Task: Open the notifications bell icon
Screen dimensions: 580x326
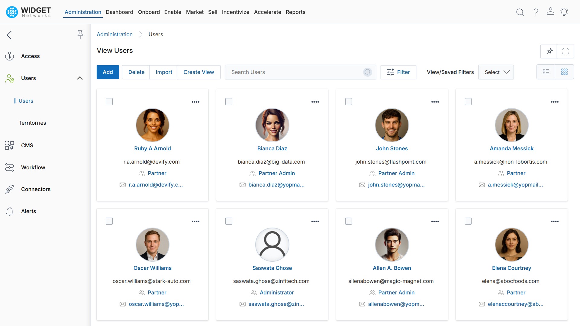Action: (564, 12)
